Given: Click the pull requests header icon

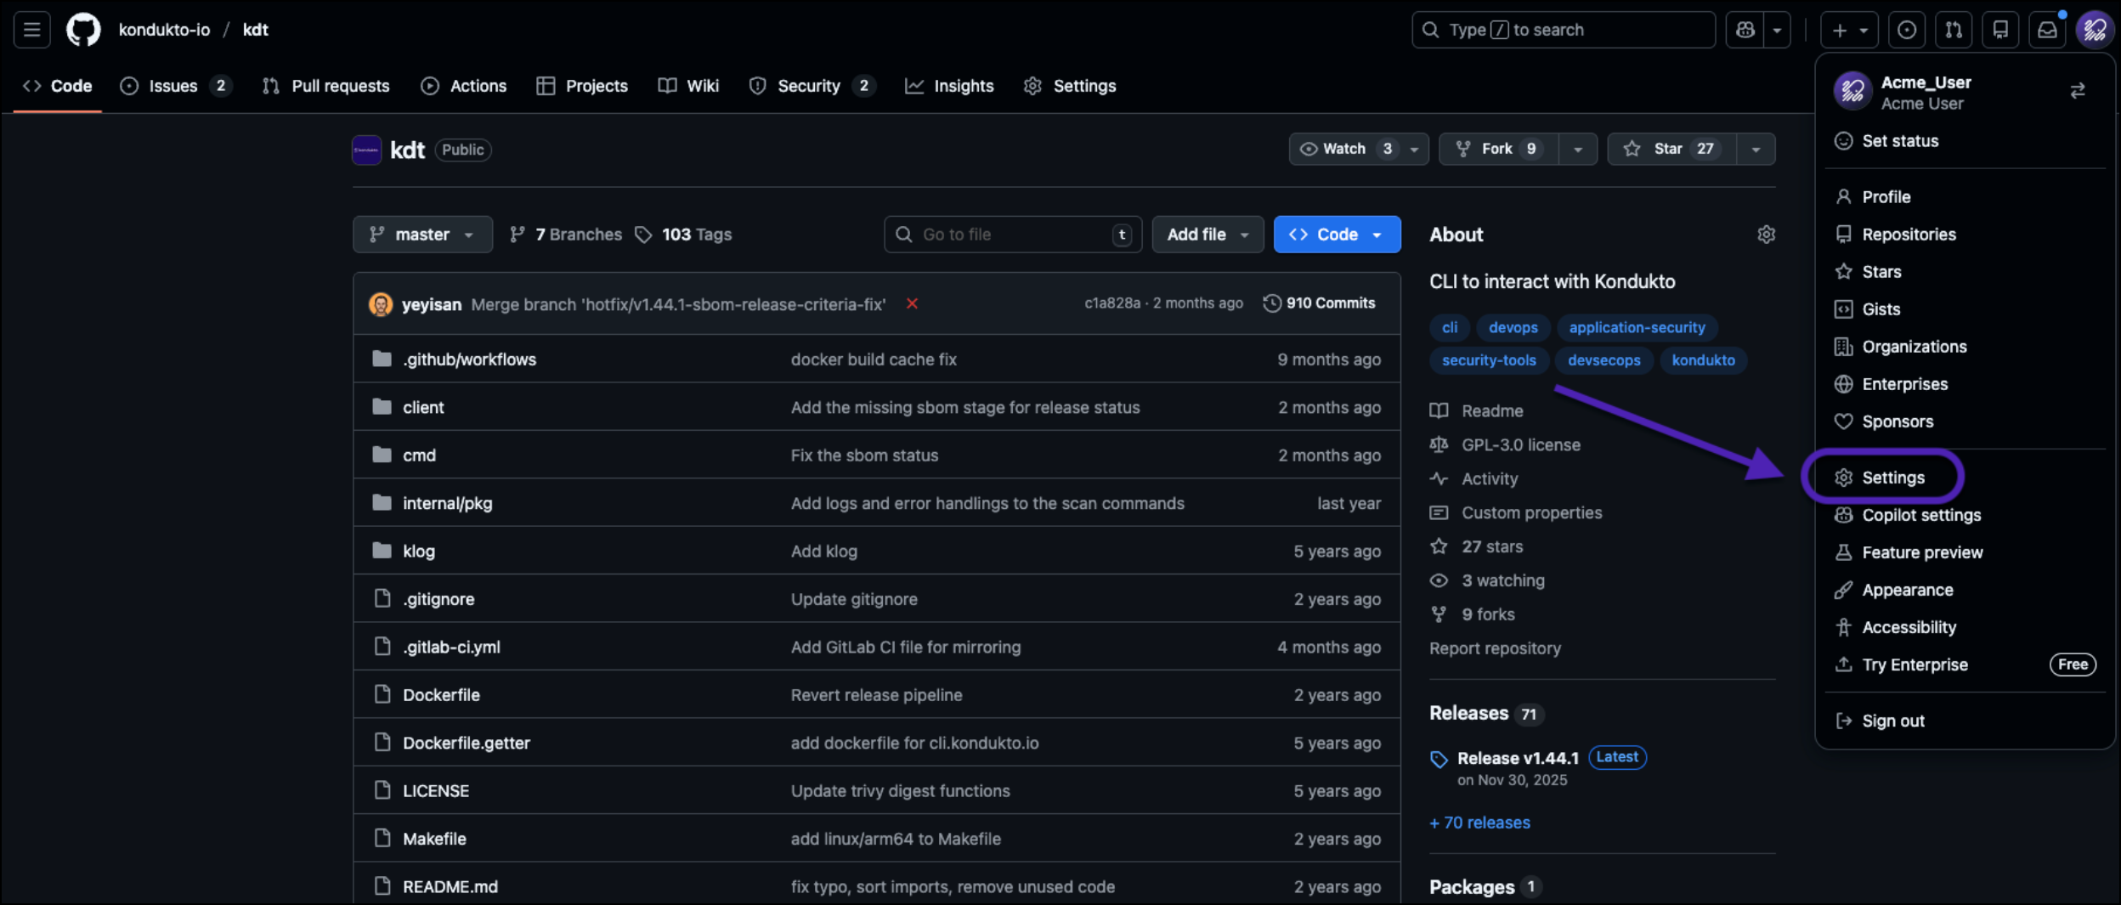Looking at the screenshot, I should coord(1954,30).
